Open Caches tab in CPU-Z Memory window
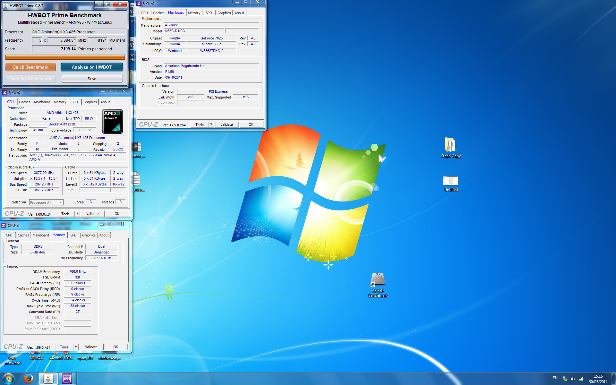 (x=23, y=235)
